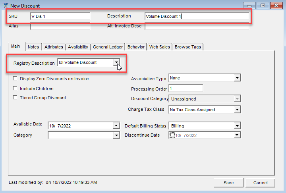Check Display Zero Discounts on Invoice
Viewport: 286px width, 193px height.
click(15, 79)
